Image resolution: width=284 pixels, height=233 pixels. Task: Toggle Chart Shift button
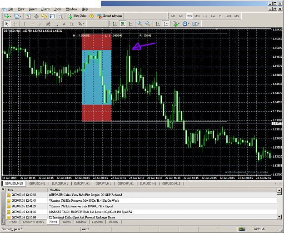point(165,24)
